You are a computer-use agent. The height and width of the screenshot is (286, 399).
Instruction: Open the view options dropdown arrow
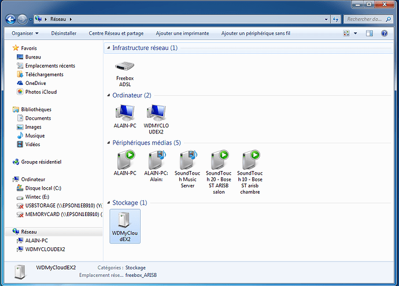point(356,34)
